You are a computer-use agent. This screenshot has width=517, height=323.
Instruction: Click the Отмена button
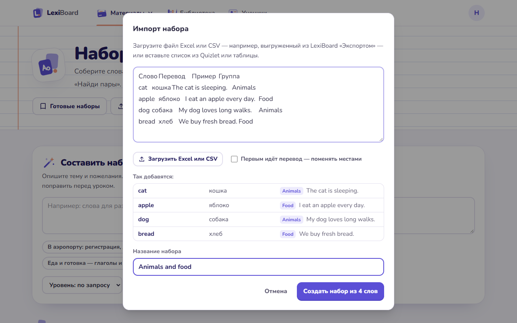coord(276,291)
